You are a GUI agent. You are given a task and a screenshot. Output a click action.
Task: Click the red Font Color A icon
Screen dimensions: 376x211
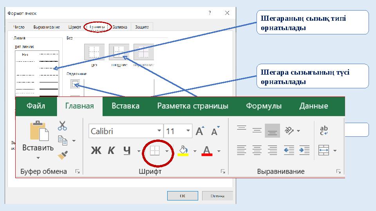(x=207, y=151)
